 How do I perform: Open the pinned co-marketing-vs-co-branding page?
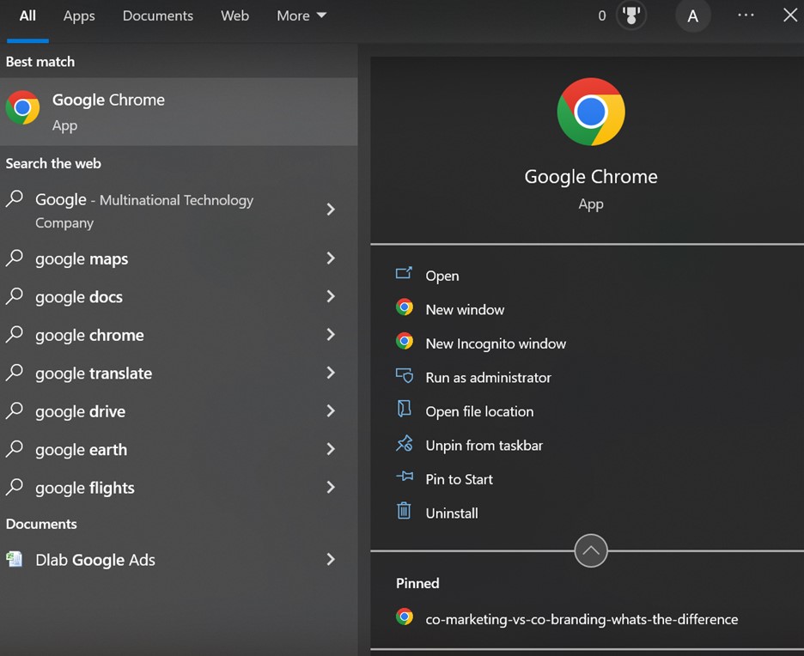(581, 618)
